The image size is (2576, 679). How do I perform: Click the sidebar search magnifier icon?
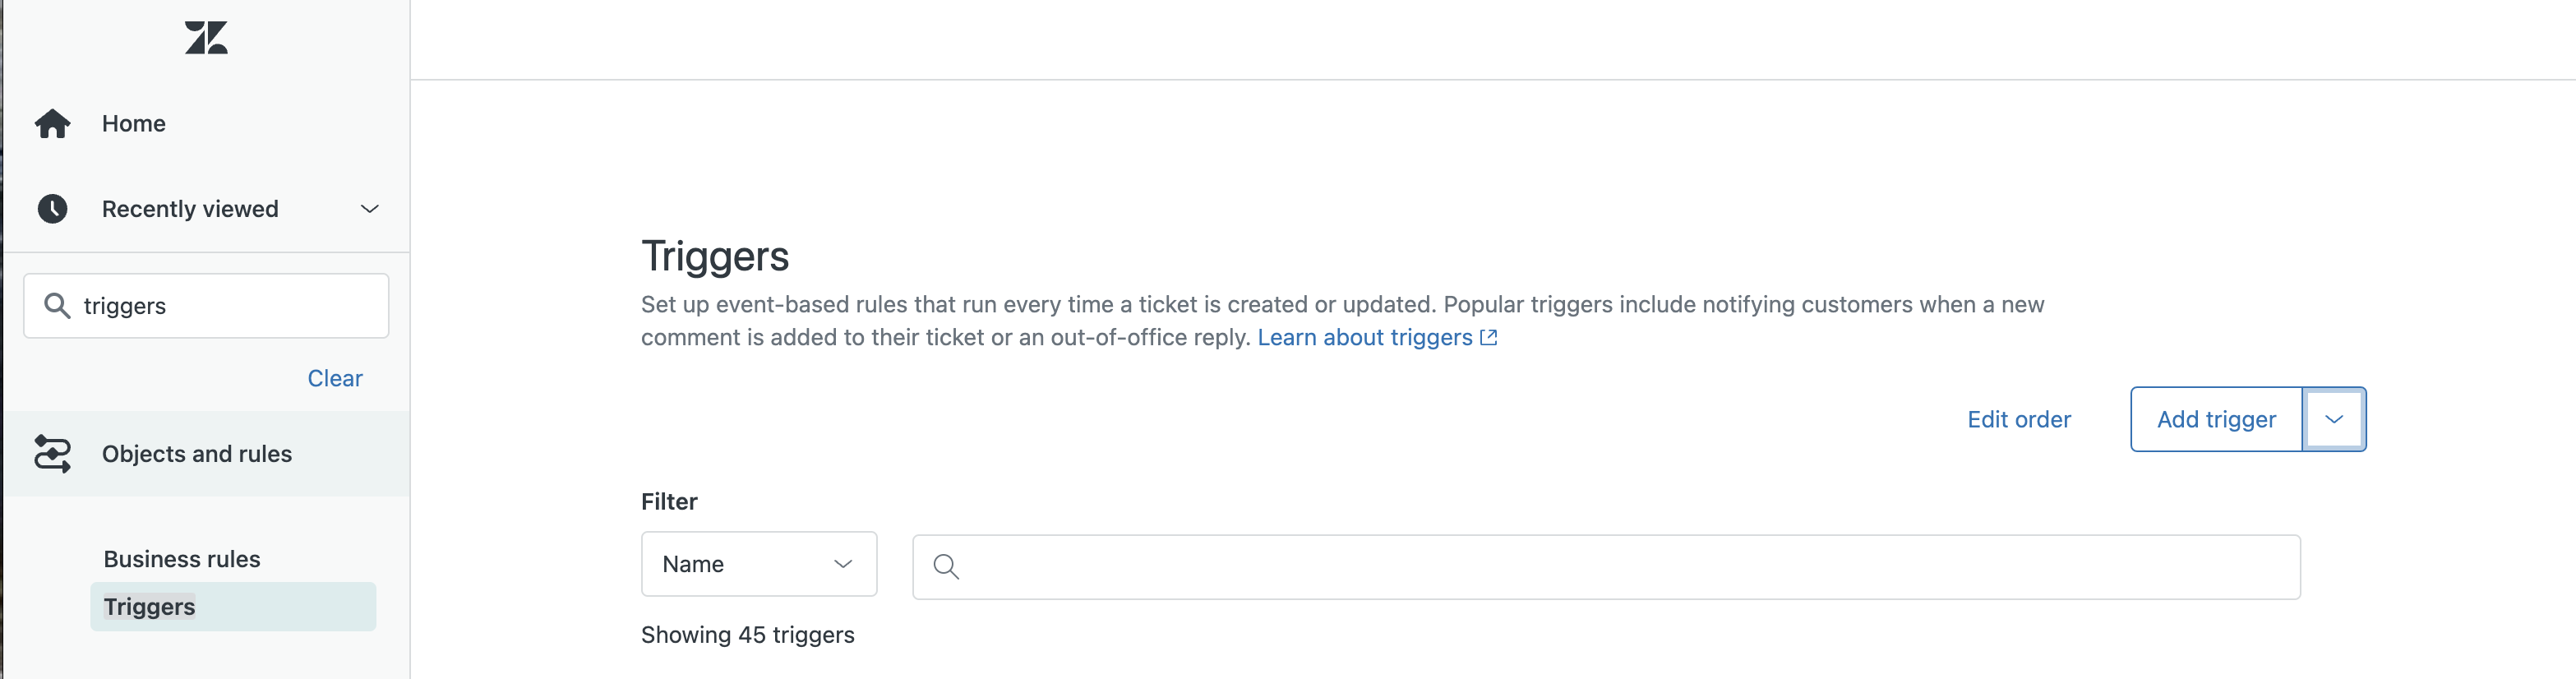pyautogui.click(x=58, y=306)
